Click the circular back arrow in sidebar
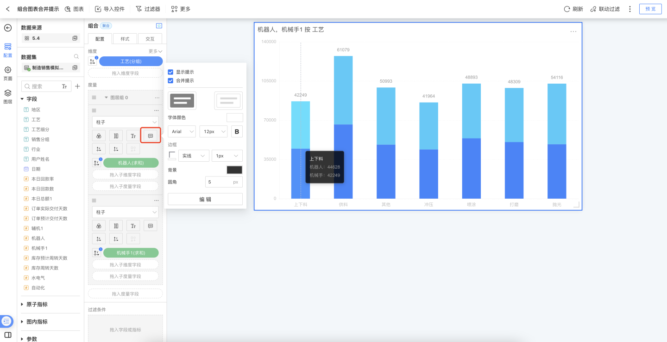The width and height of the screenshot is (667, 342). coord(8,28)
